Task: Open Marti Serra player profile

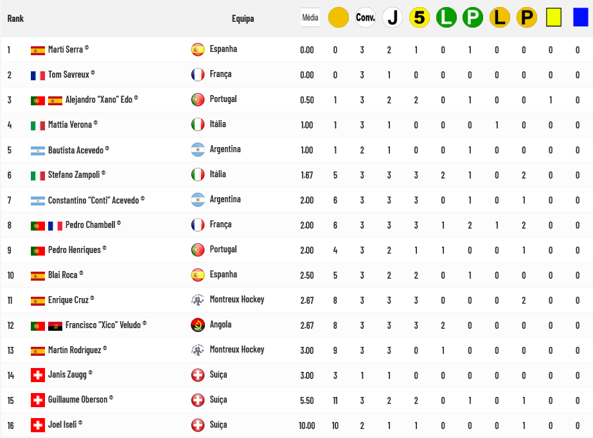Action: click(x=65, y=49)
